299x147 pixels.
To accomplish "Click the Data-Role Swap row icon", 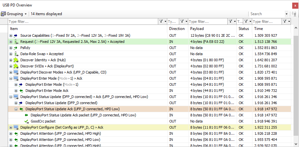I will [16, 54].
